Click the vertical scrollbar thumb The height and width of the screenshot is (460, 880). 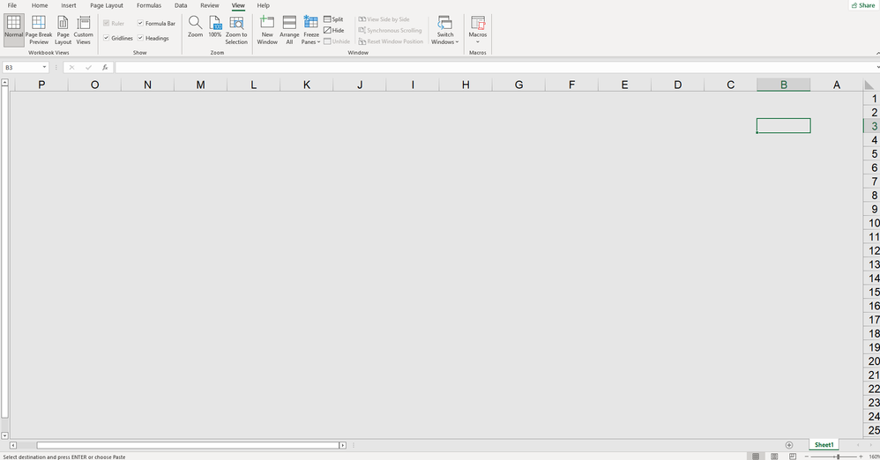coord(4,252)
